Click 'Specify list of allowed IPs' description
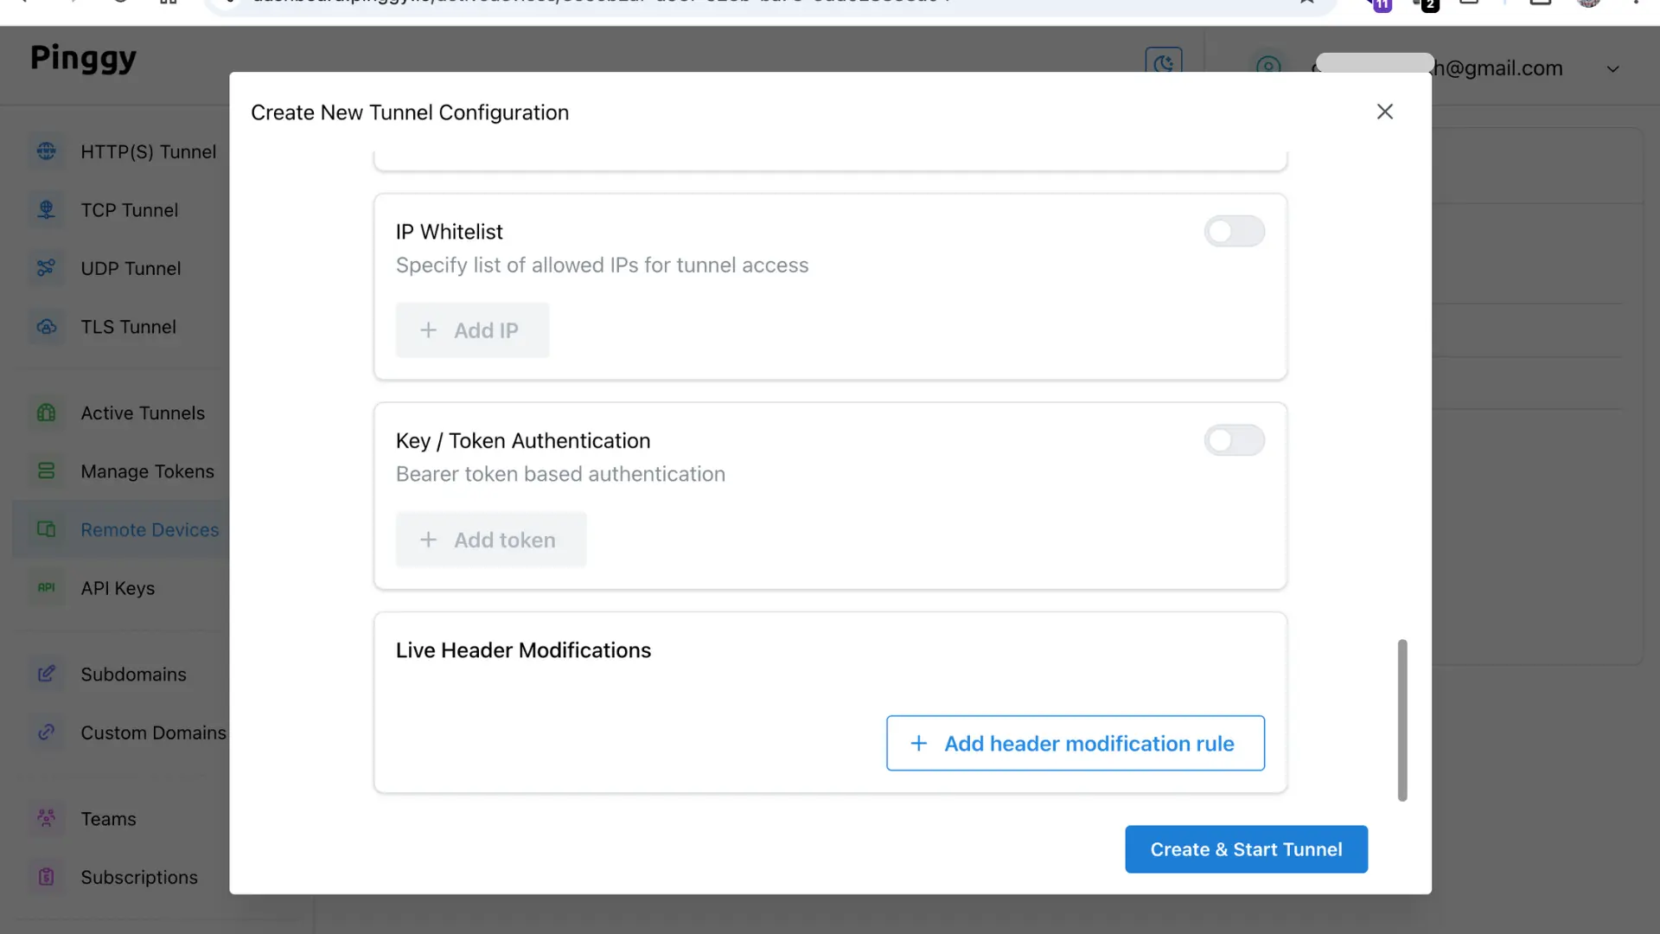 pos(602,265)
